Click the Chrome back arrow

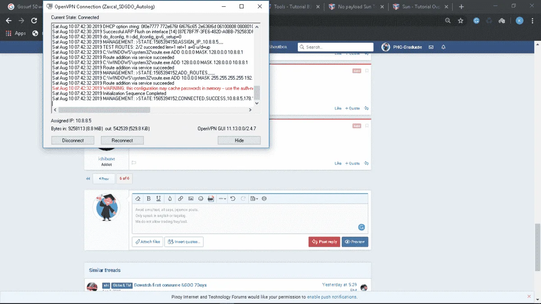coord(9,21)
